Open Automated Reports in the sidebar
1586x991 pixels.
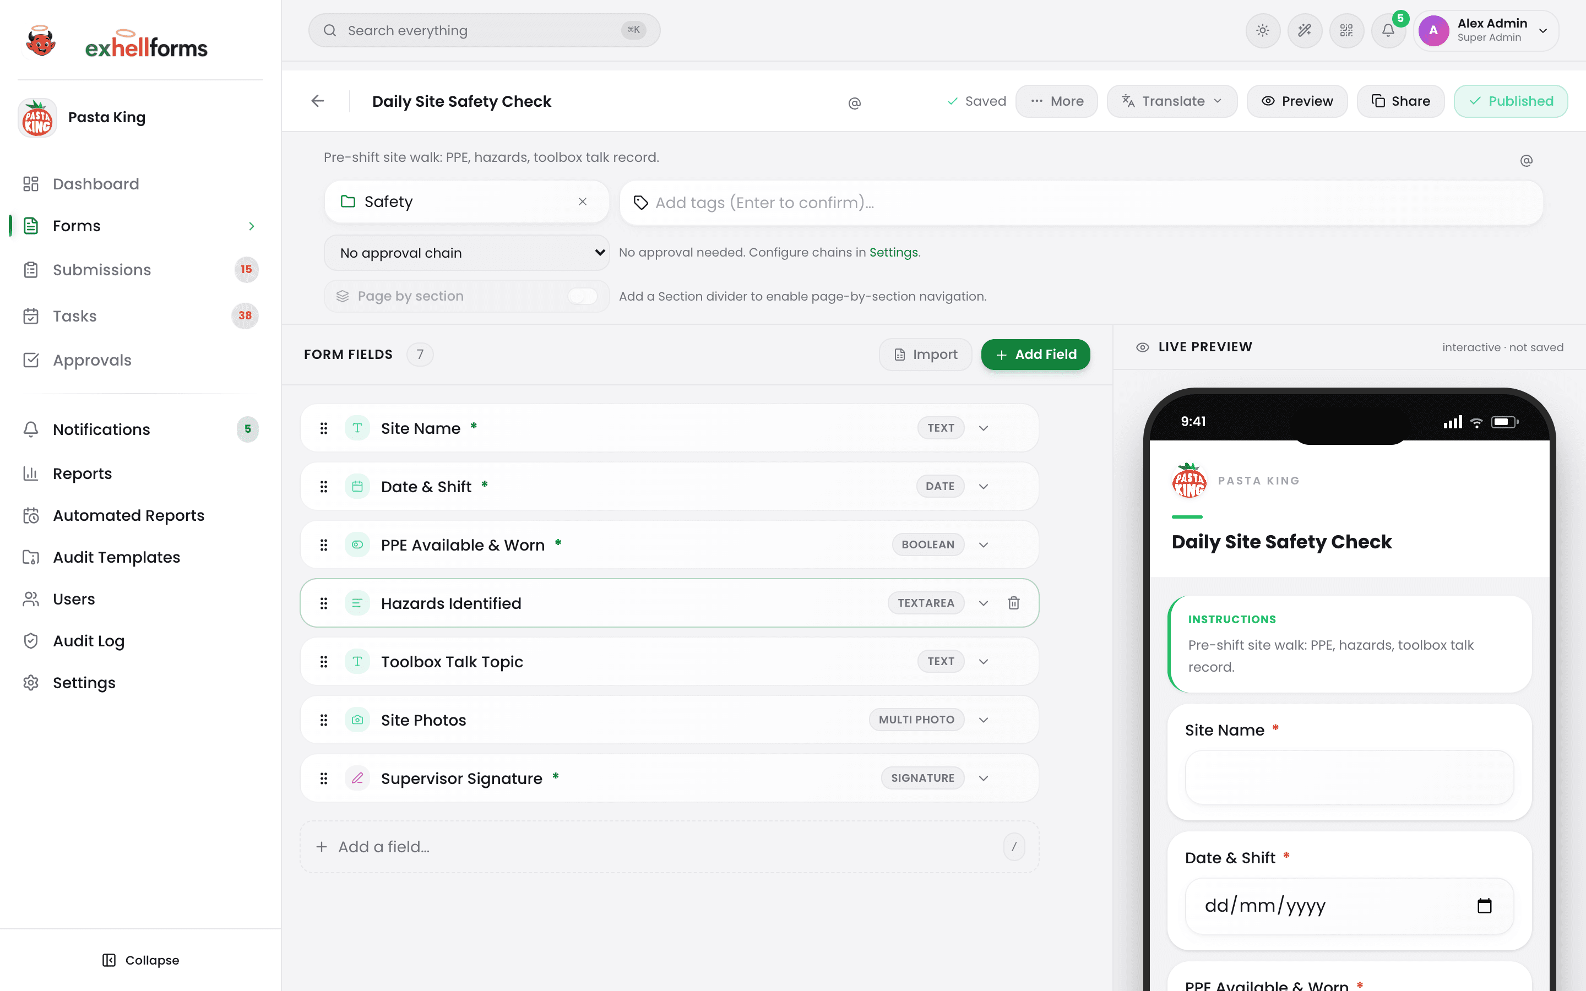pos(140,515)
